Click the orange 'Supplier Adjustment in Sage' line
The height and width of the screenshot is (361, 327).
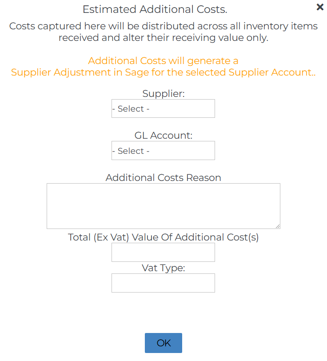click(163, 72)
